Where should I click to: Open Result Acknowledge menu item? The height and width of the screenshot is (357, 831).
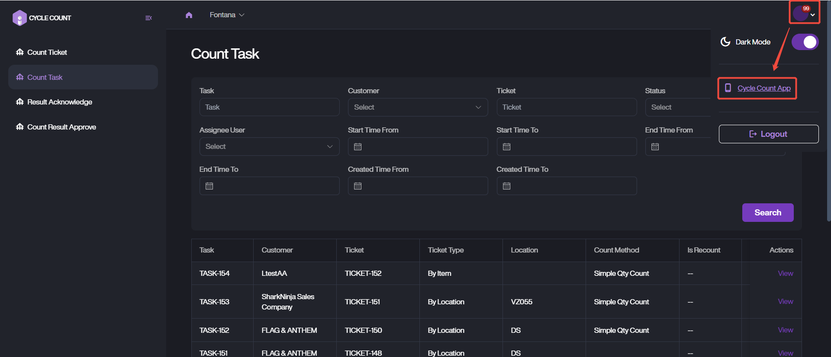60,102
